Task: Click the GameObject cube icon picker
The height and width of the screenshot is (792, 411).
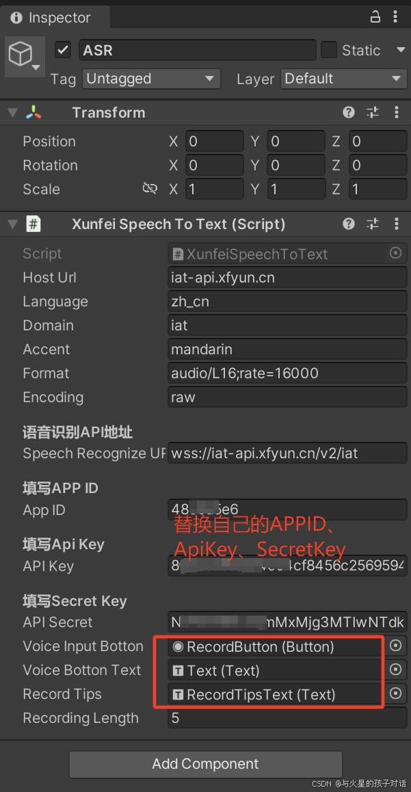Action: point(25,57)
